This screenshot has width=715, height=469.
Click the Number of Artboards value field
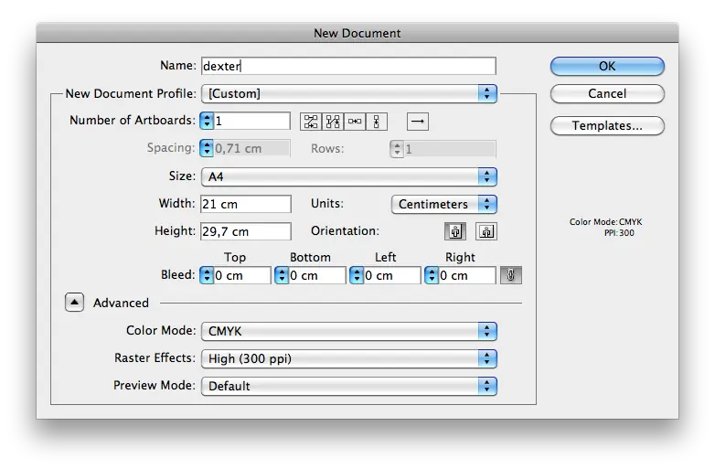pyautogui.click(x=252, y=122)
